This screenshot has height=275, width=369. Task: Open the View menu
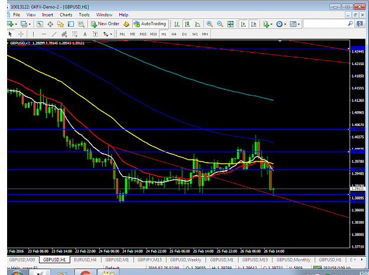(x=31, y=15)
